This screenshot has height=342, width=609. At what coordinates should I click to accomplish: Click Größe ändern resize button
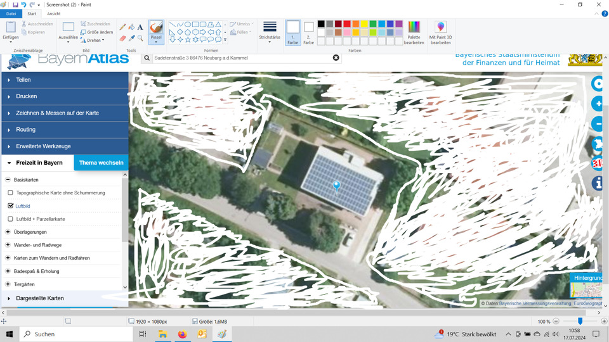[96, 32]
